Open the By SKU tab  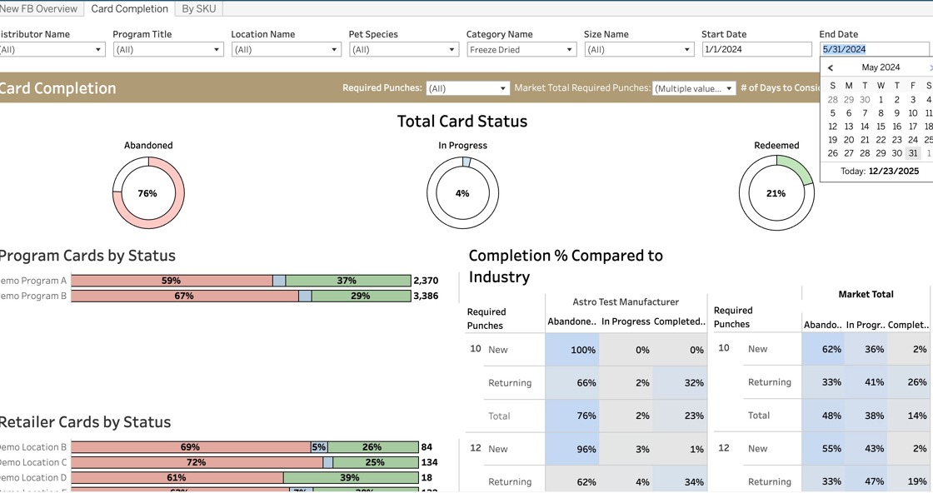[199, 8]
